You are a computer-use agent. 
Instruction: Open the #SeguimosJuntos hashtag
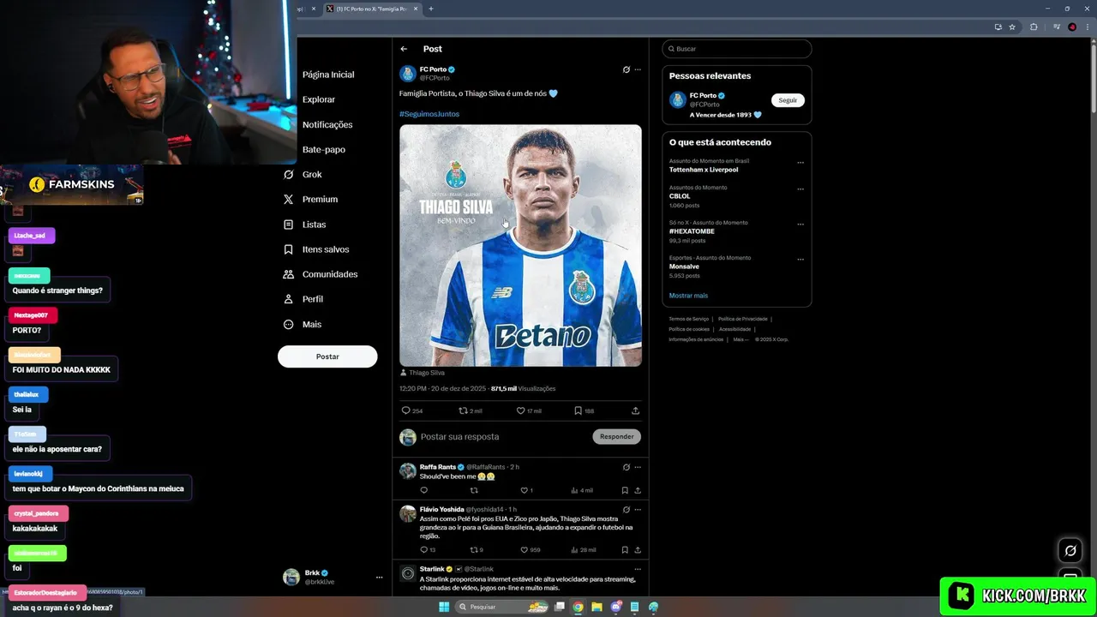tap(429, 114)
